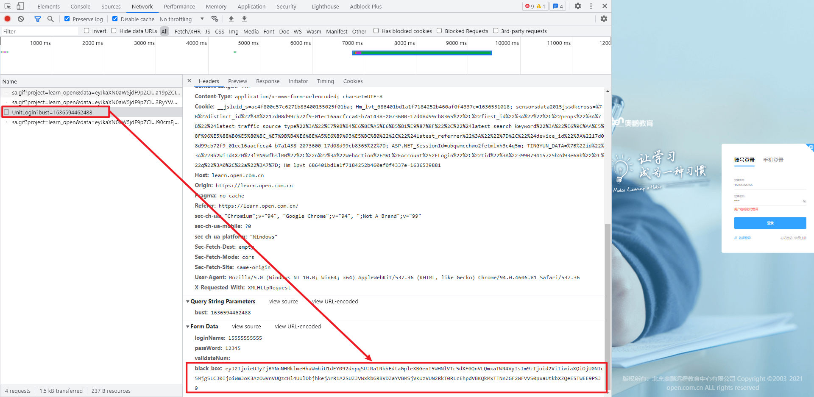
Task: Enable the Invert filter checkbox
Action: 86,31
